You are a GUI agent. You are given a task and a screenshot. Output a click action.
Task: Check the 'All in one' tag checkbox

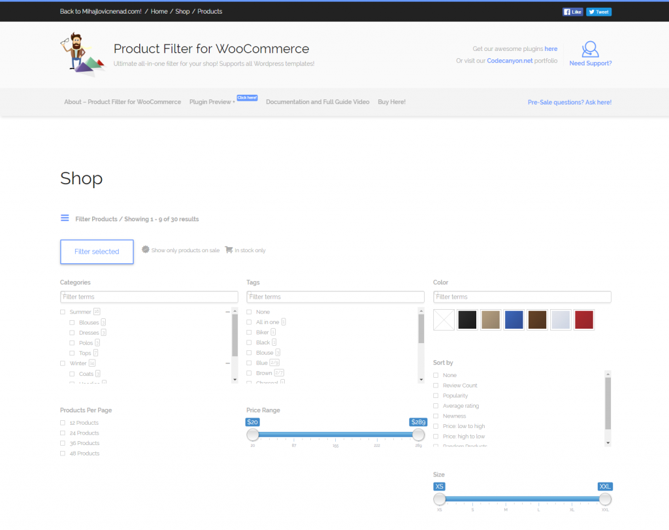pos(249,322)
